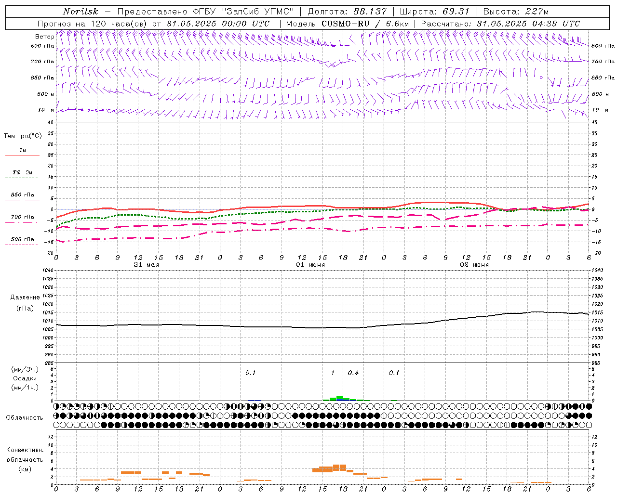This screenshot has height=493, width=617.
Task: Click the Norilsk station name in header
Action: coord(80,12)
